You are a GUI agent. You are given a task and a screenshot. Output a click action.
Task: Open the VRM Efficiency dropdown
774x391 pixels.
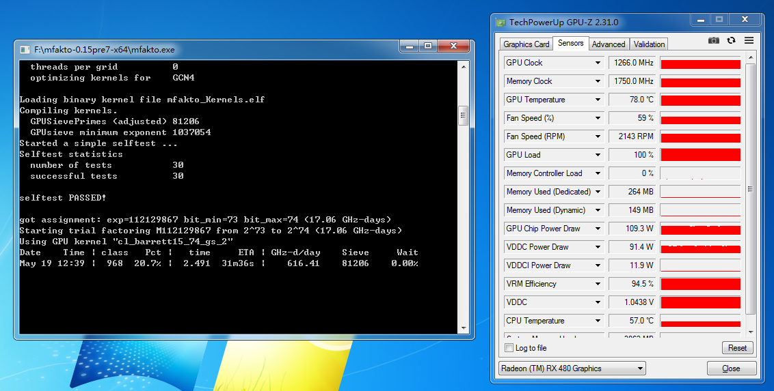598,284
